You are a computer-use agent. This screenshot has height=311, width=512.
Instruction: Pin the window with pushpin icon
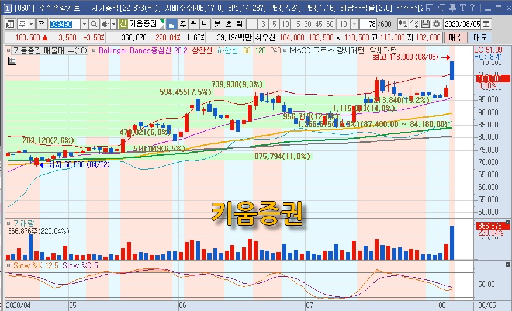pos(452,8)
